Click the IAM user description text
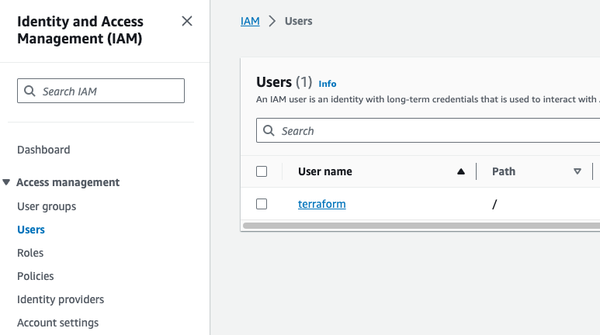 [x=428, y=99]
